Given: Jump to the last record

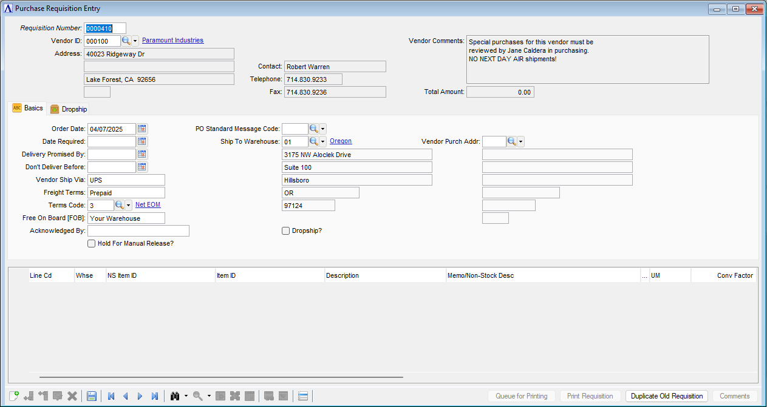Looking at the screenshot, I should tap(155, 396).
